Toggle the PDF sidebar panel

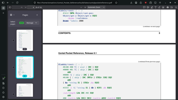coord(10,7)
